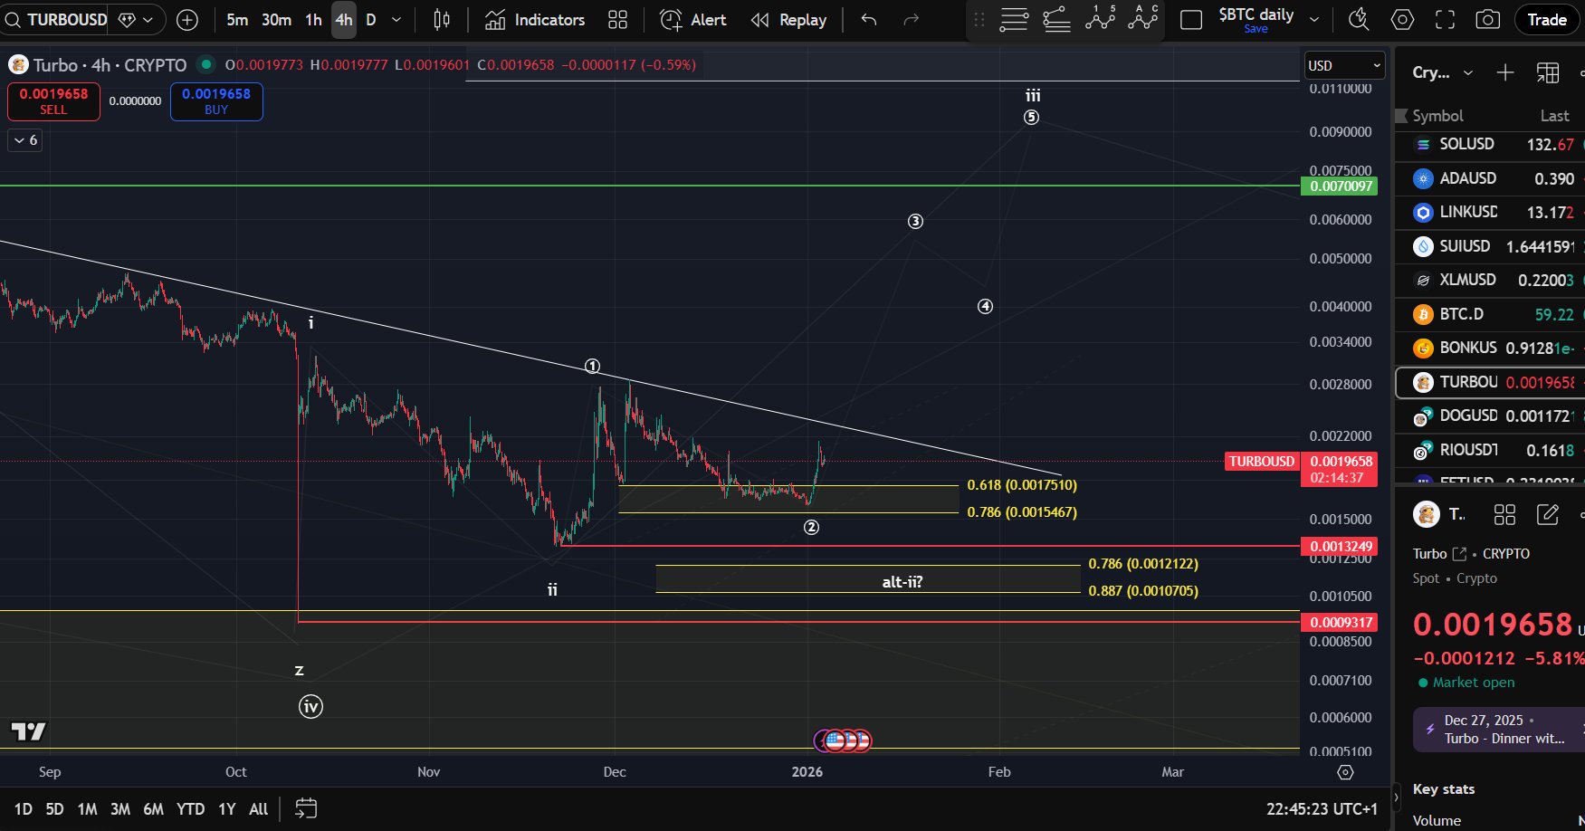The height and width of the screenshot is (831, 1585).
Task: Add a symbol to the watchlist
Action: point(1505,72)
